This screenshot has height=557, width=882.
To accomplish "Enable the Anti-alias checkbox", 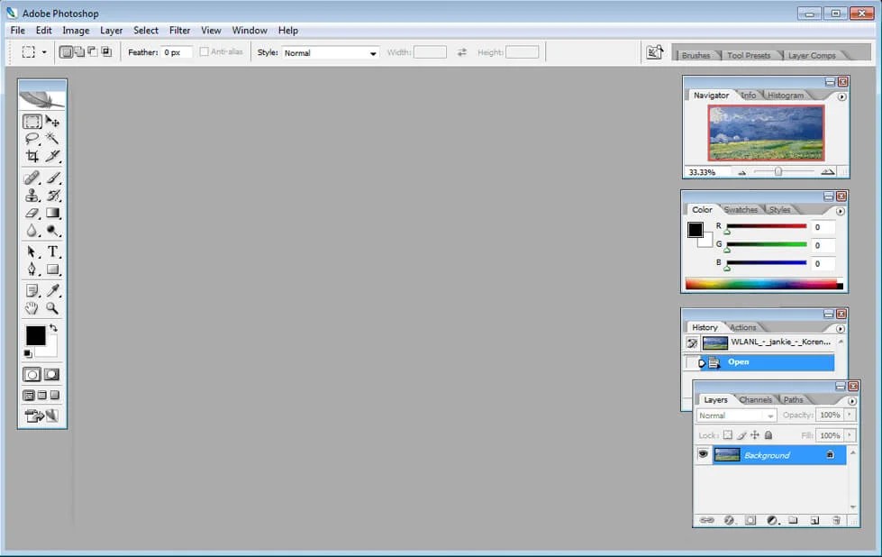I will [x=206, y=51].
